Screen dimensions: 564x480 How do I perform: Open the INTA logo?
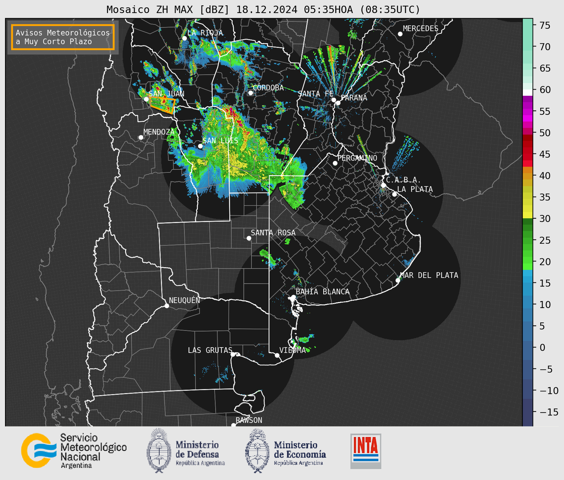[x=365, y=451]
